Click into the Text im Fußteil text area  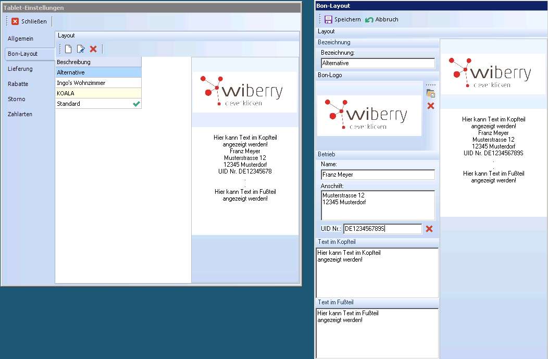(x=377, y=333)
